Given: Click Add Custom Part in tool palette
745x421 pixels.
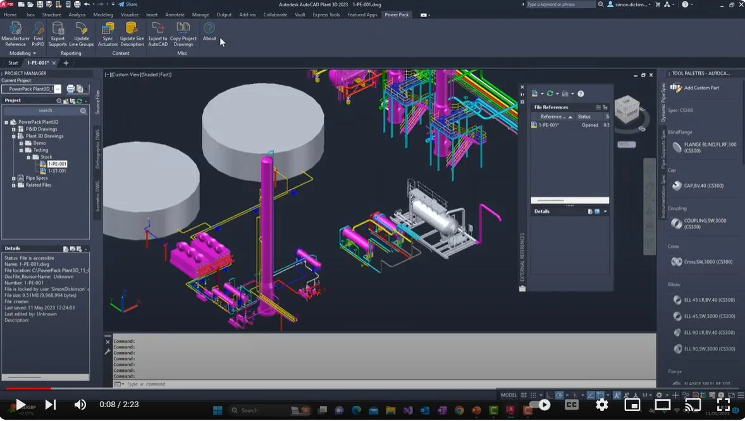Looking at the screenshot, I should point(694,88).
